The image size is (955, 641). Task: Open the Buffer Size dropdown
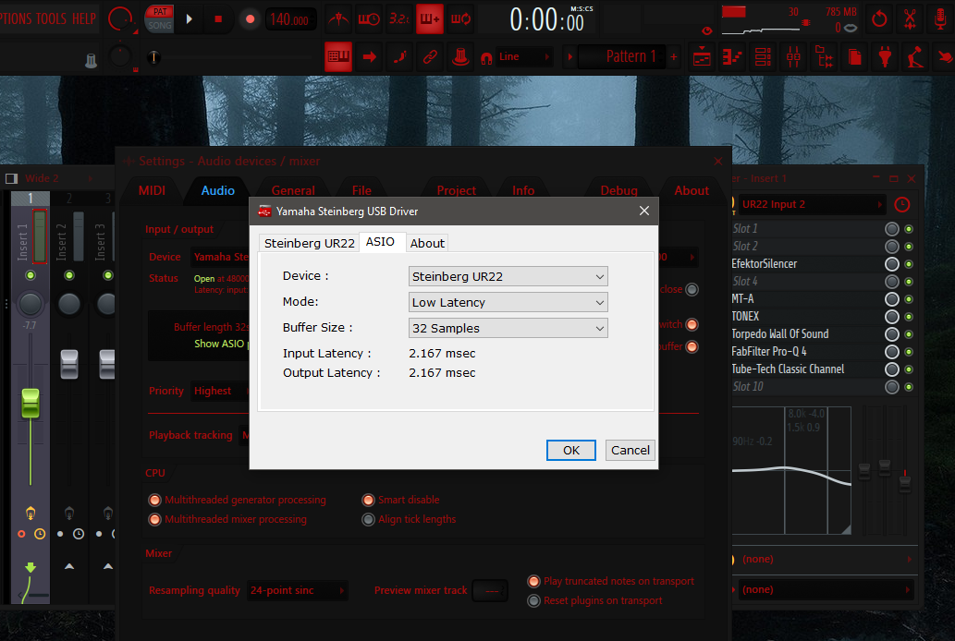[x=508, y=328]
